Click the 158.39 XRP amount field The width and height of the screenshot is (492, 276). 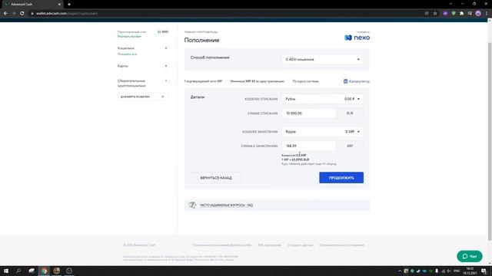pos(309,146)
